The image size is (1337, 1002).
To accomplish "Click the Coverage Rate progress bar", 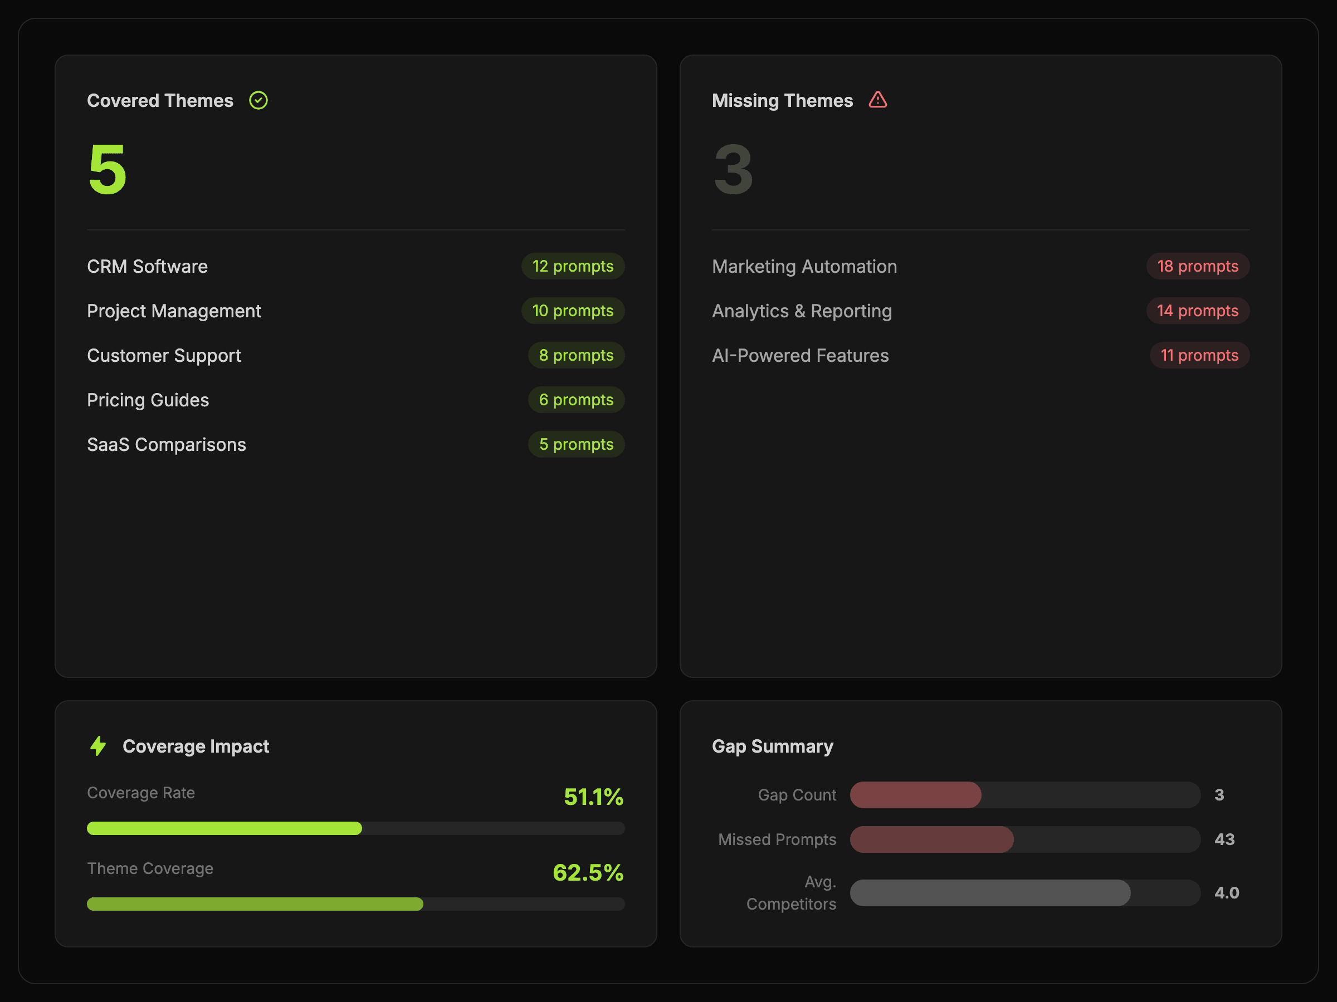I will (x=355, y=828).
